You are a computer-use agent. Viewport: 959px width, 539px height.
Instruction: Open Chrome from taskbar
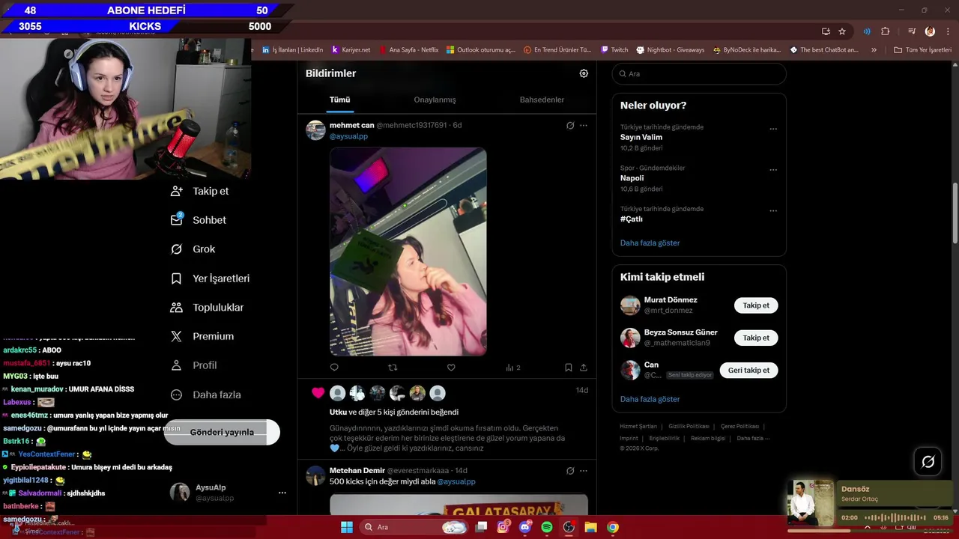[612, 527]
